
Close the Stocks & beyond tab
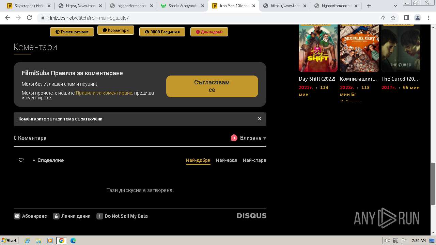pyautogui.click(x=202, y=6)
